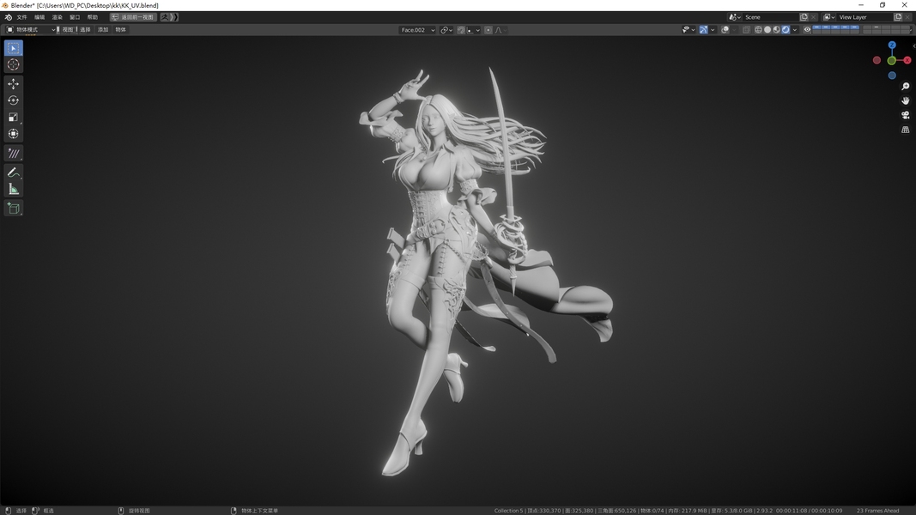Open the 选择 (Select) viewport menu
This screenshot has height=515, width=916.
pos(85,29)
